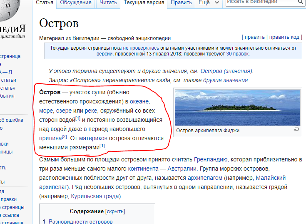Click the search magnifier icon
306x224 pixels.
(x=300, y=2)
